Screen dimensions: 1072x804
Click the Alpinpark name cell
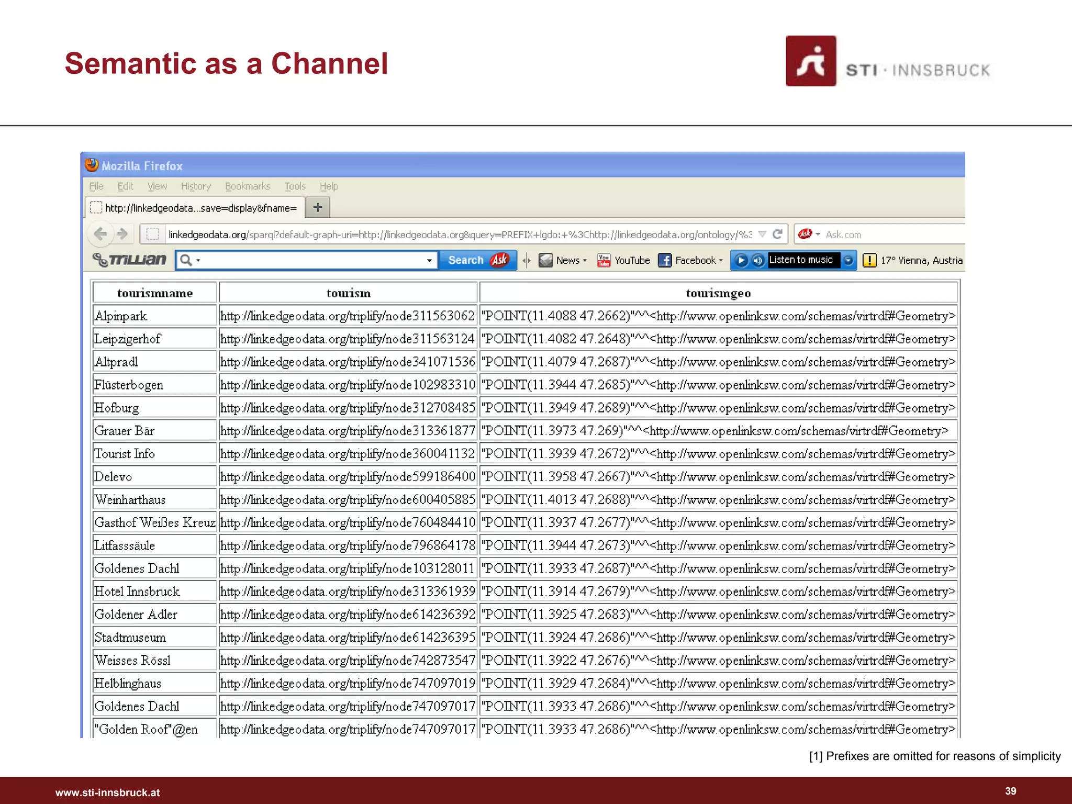(155, 316)
